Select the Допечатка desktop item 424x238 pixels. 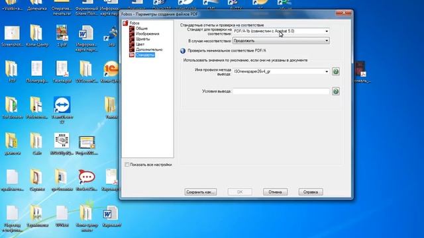click(37, 6)
